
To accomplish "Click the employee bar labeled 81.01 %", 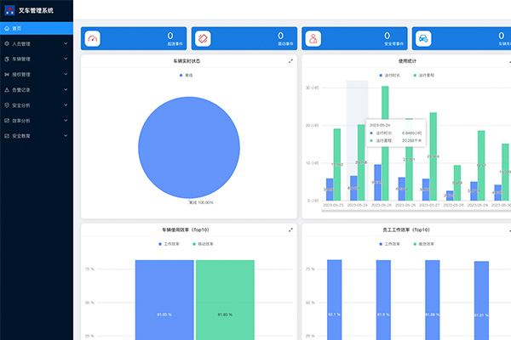I will click(481, 301).
